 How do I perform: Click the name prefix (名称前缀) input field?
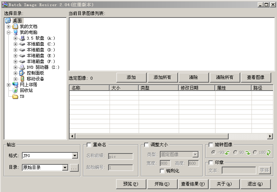120,156
